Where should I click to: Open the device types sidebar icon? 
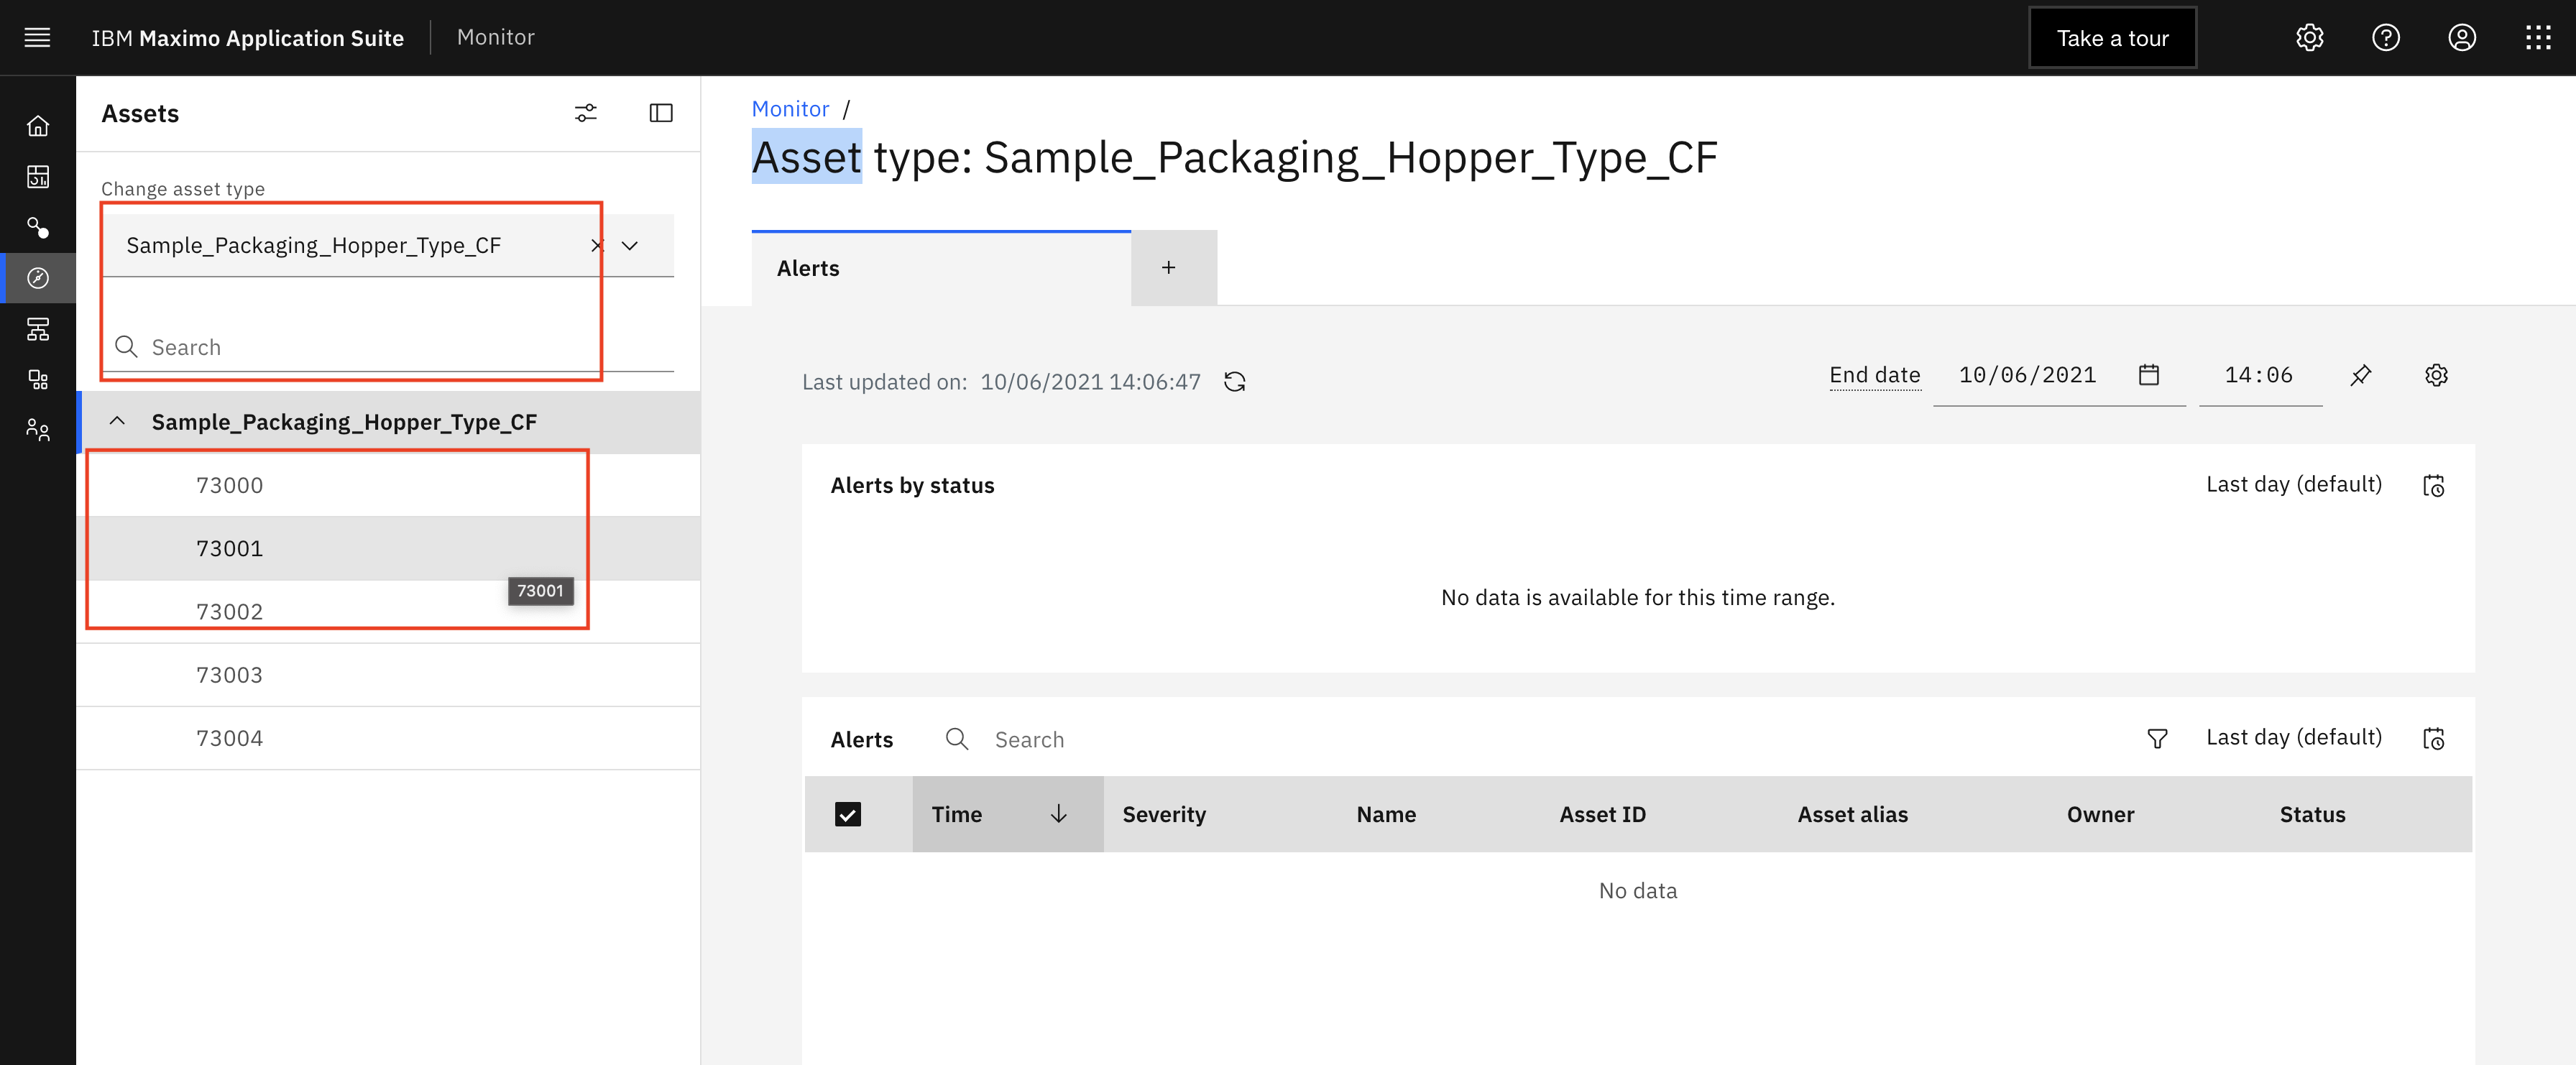click(37, 380)
